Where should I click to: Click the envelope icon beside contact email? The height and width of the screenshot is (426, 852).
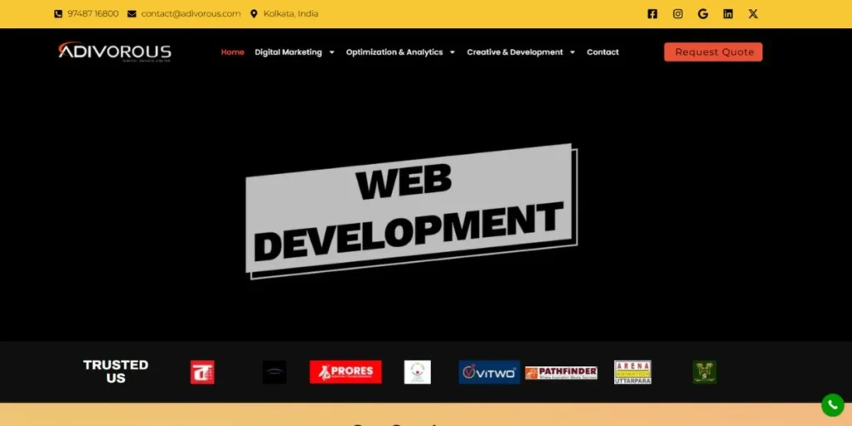coord(131,14)
